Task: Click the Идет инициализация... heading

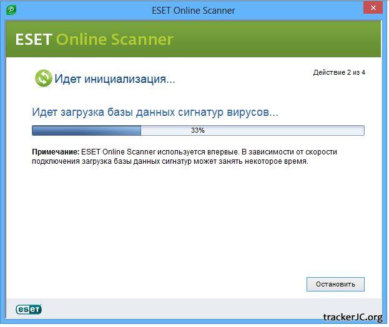Action: pos(114,79)
